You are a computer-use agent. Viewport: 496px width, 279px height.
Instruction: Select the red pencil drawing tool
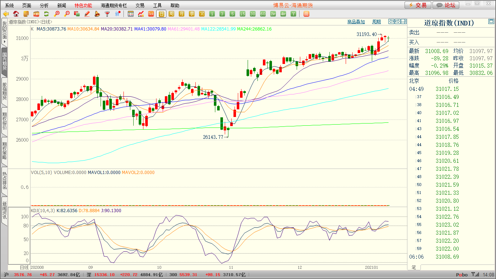click(x=87, y=14)
